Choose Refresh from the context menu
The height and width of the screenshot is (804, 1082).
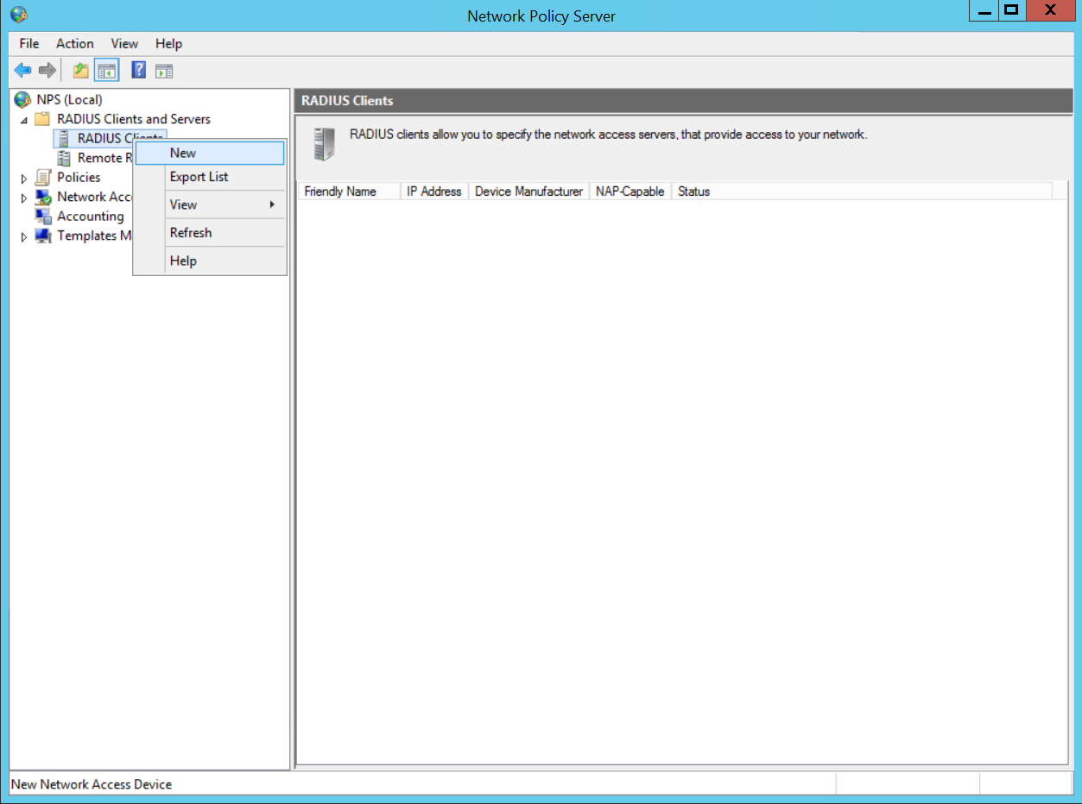[x=210, y=233]
